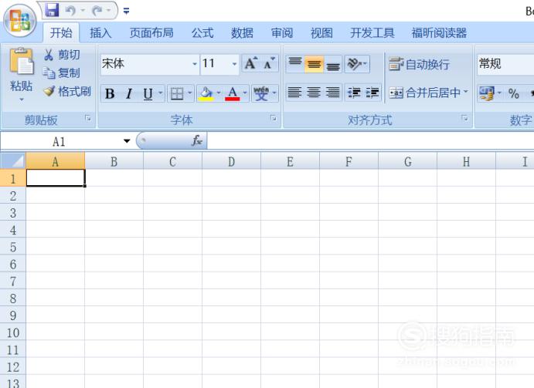The height and width of the screenshot is (388, 534).
Task: Select column G header
Action: pyautogui.click(x=408, y=161)
